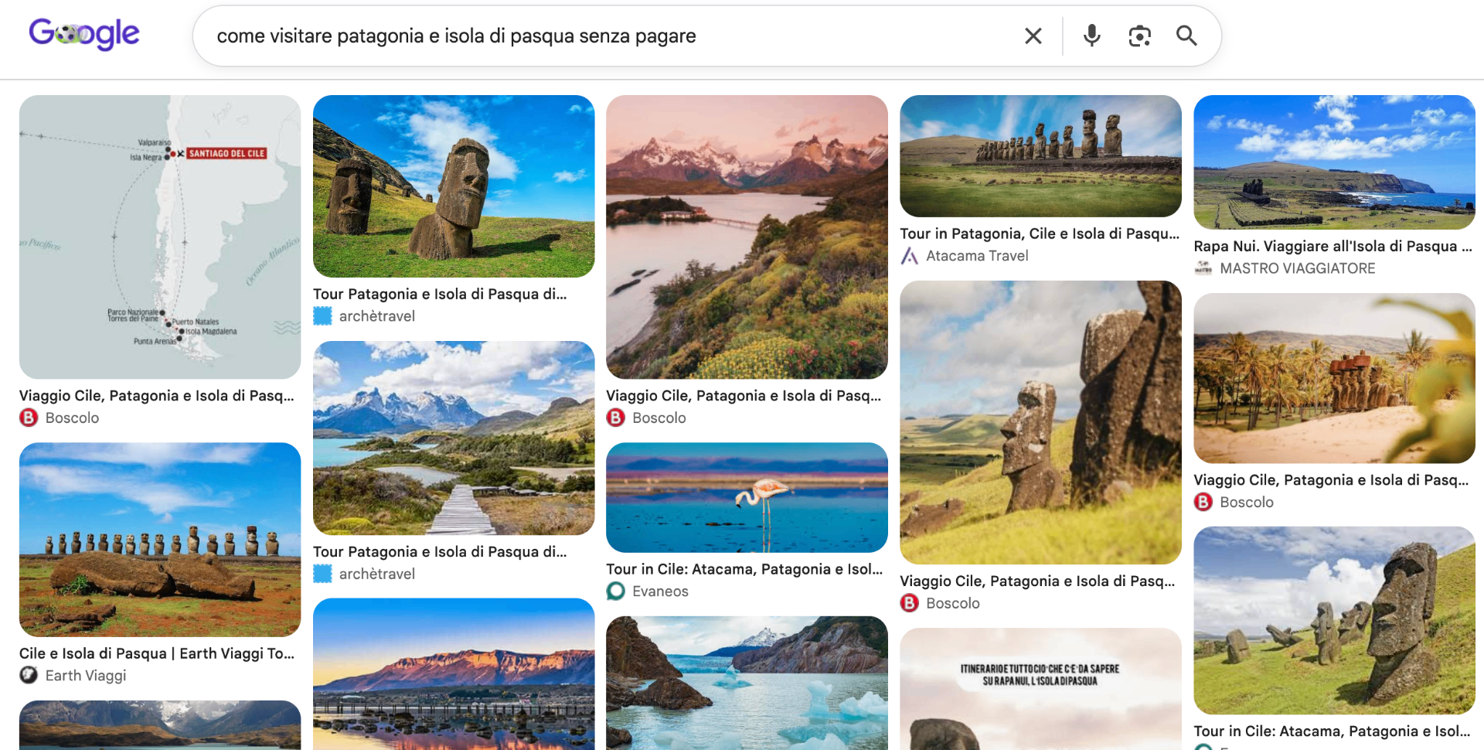1484x750 pixels.
Task: Open the tall moai on hillside thumbnail
Action: point(1040,422)
